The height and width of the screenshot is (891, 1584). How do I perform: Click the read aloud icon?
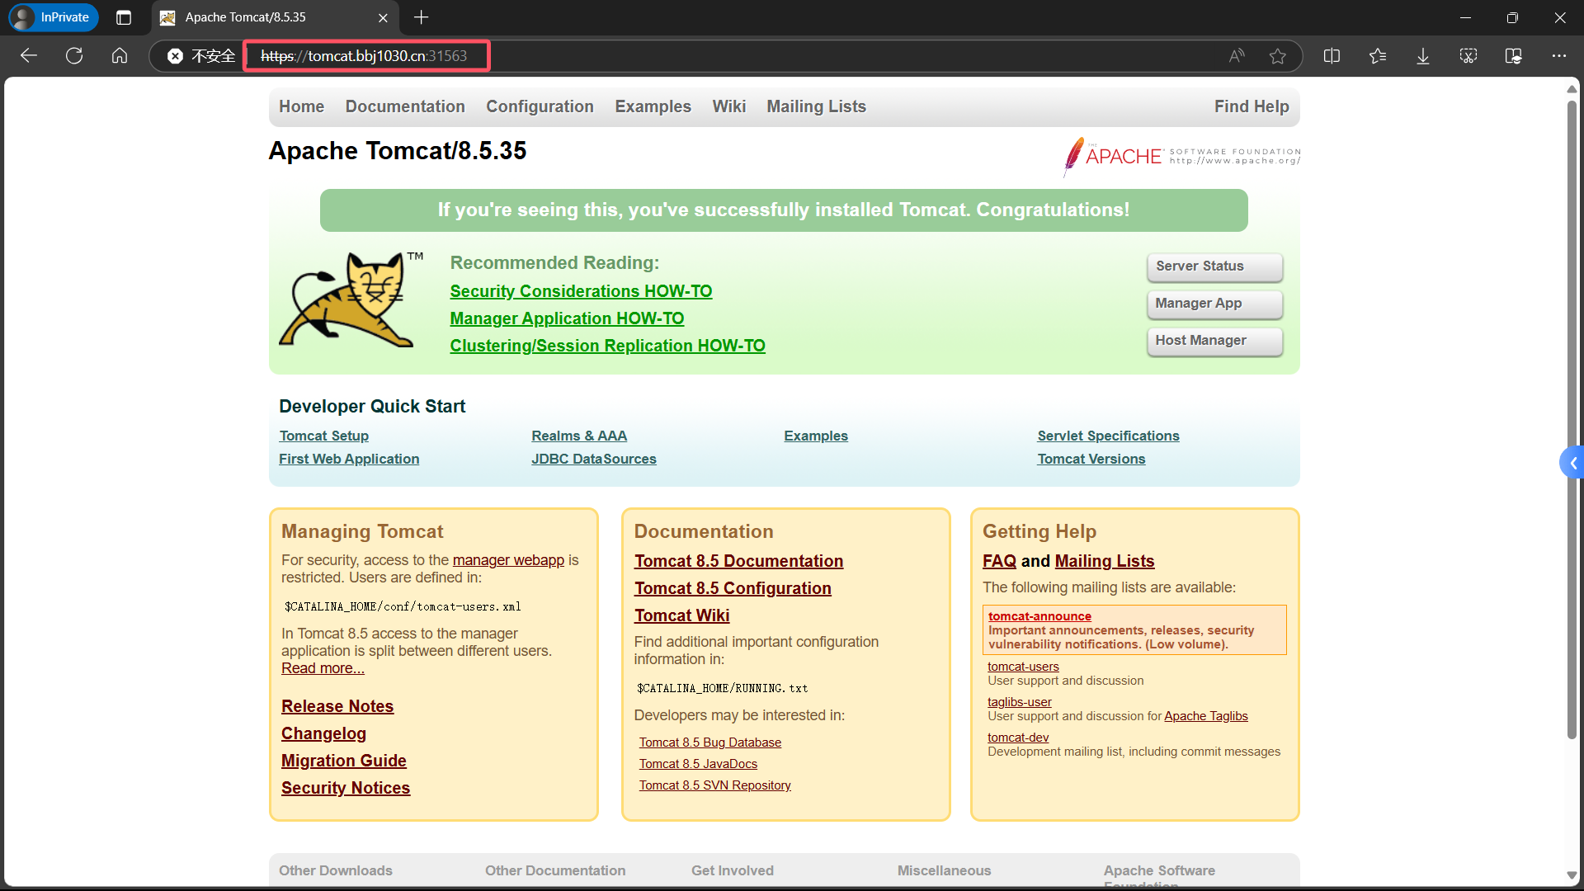coord(1236,56)
